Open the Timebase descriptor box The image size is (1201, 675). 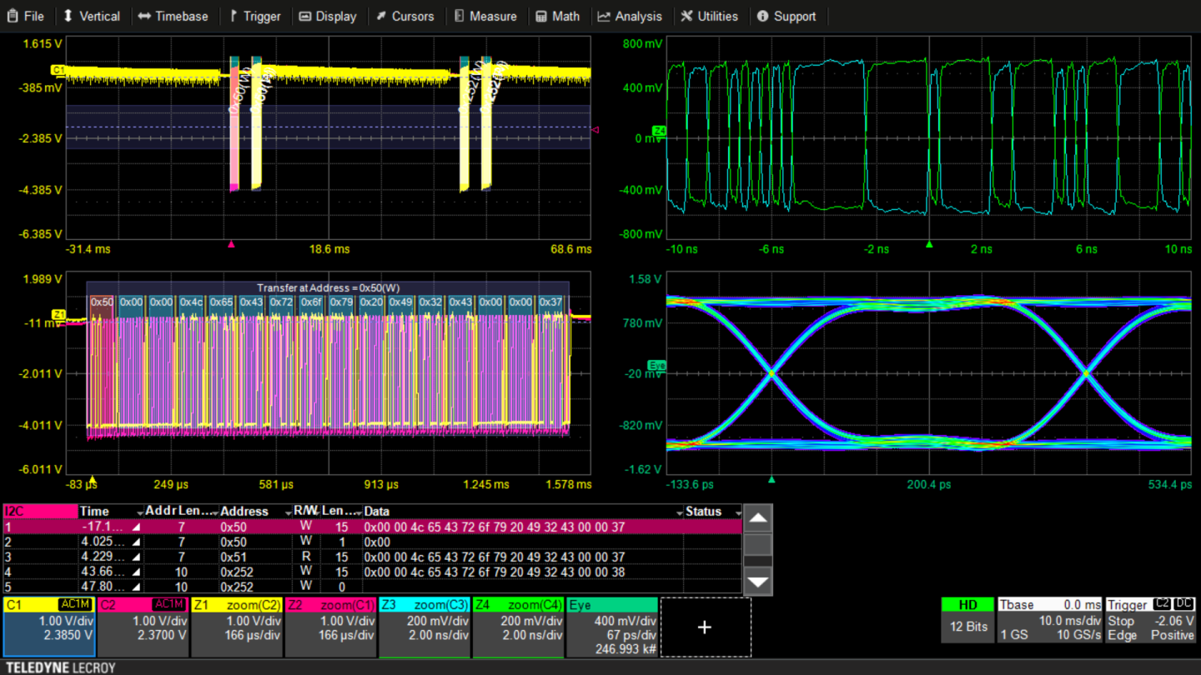point(1049,621)
